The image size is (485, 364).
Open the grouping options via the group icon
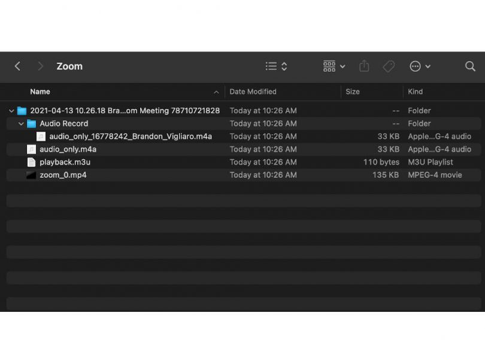[x=329, y=66]
